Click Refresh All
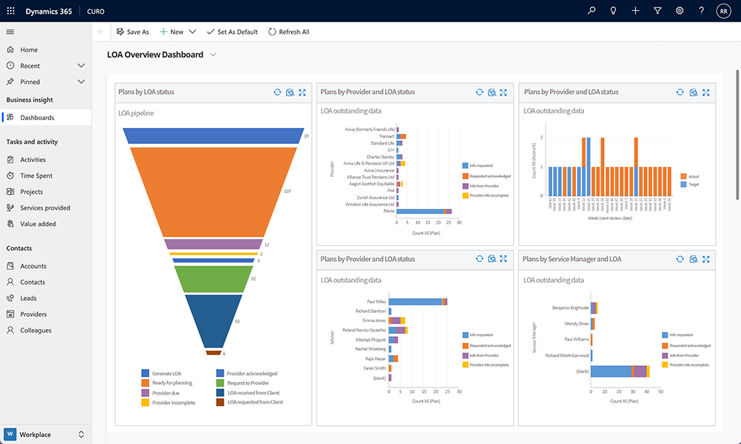The height and width of the screenshot is (444, 741). tap(289, 32)
